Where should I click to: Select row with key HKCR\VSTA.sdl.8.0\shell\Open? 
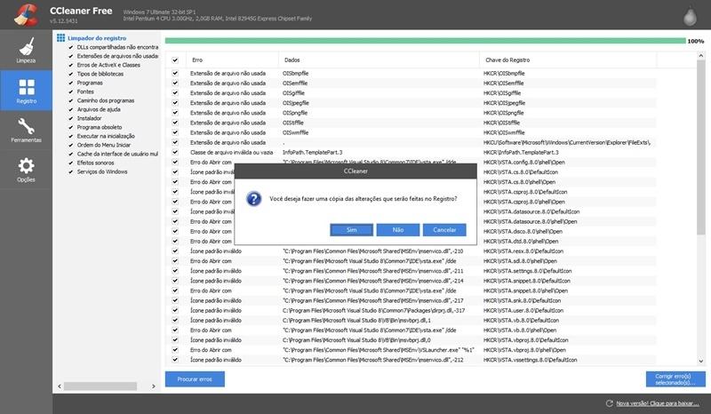pos(411,261)
